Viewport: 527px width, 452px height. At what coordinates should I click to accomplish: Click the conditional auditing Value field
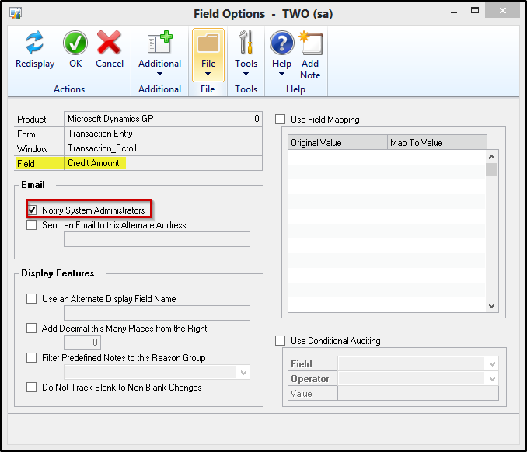pos(418,394)
